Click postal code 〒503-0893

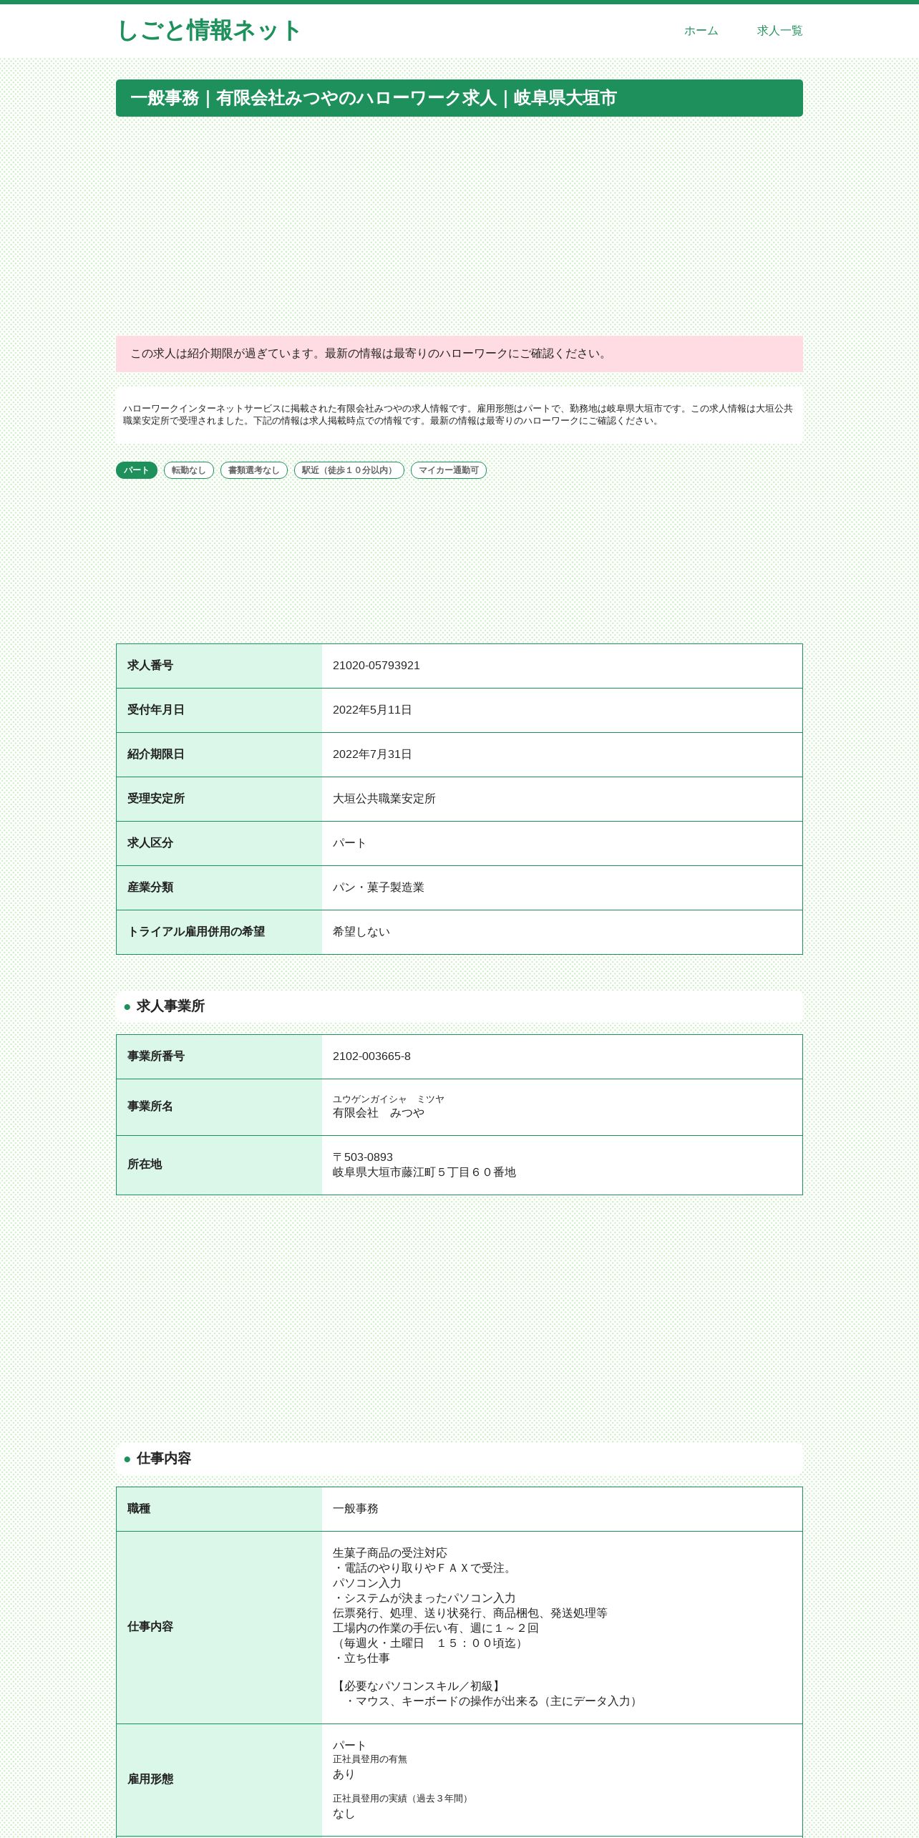point(363,1157)
